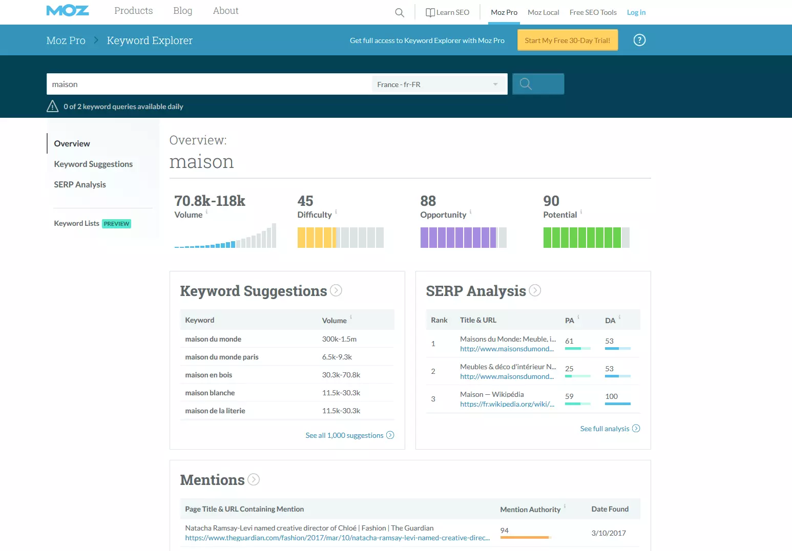792x551 pixels.
Task: Click PA column info icon
Action: pos(578,317)
